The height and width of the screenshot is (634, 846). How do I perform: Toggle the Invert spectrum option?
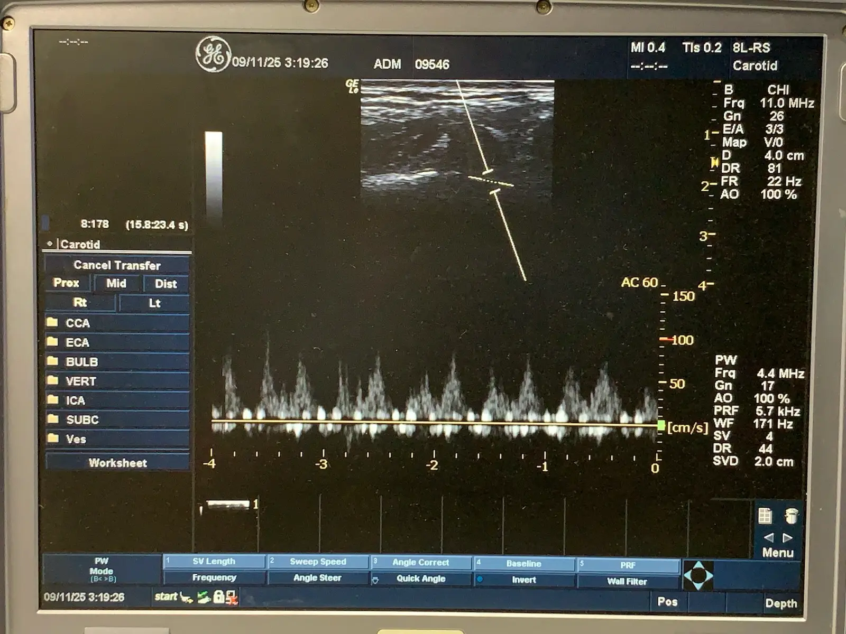point(523,580)
